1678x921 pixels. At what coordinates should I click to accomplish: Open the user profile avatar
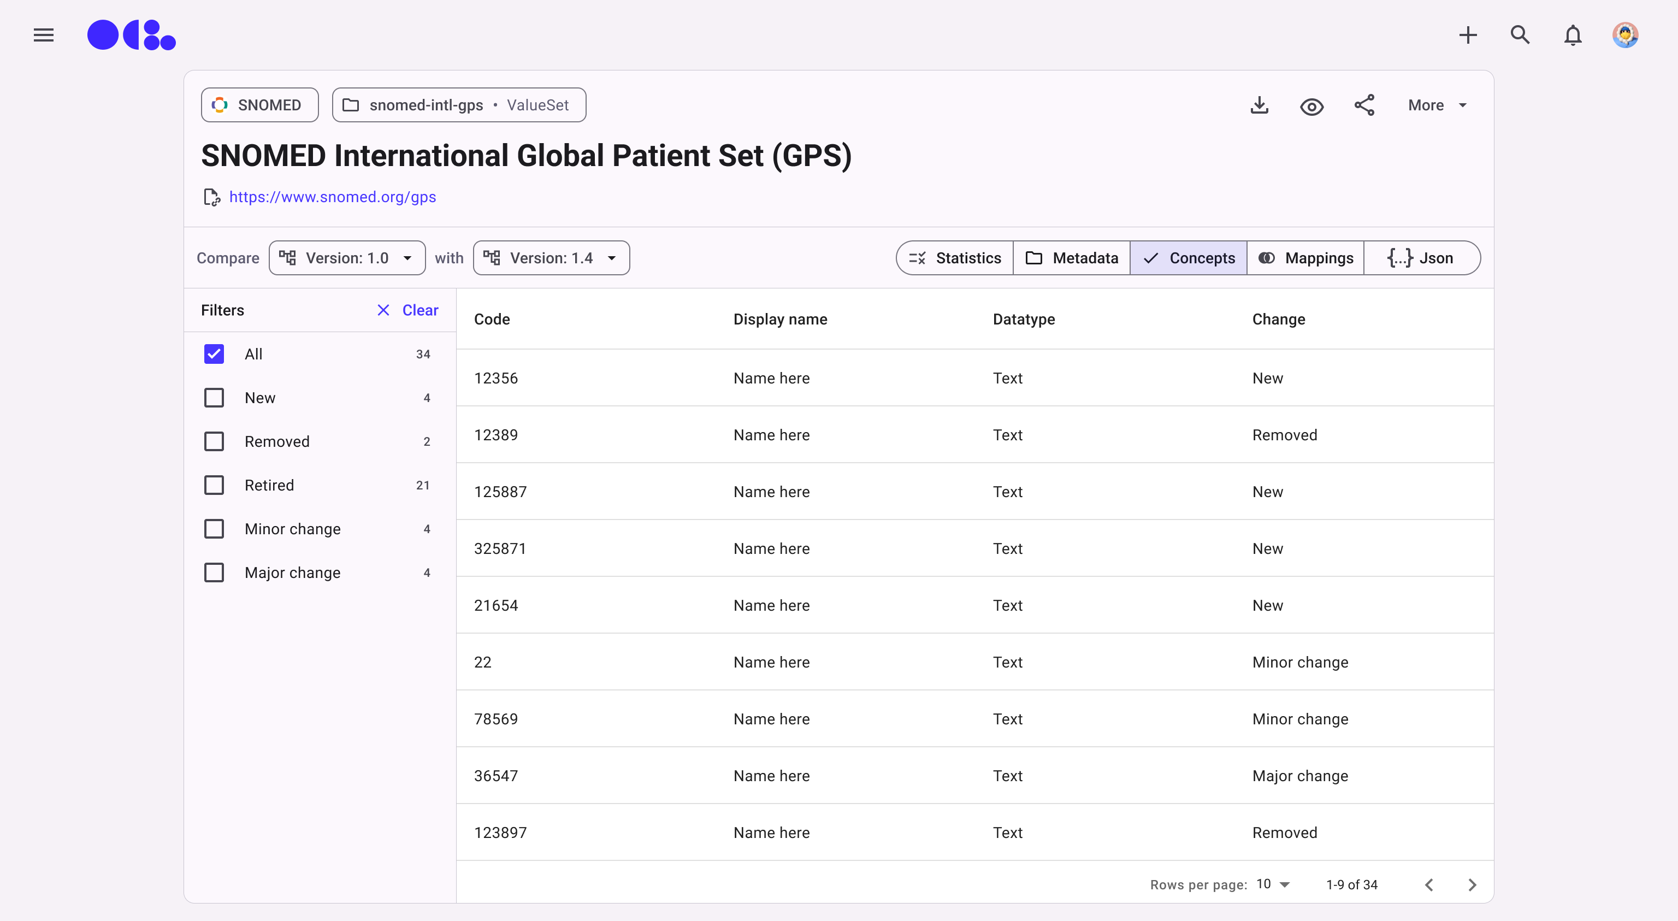tap(1624, 35)
